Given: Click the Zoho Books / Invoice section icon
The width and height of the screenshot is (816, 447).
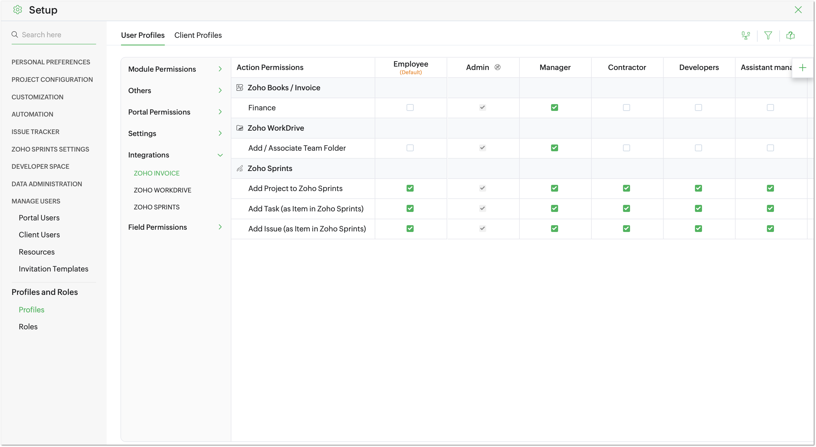Looking at the screenshot, I should (240, 88).
